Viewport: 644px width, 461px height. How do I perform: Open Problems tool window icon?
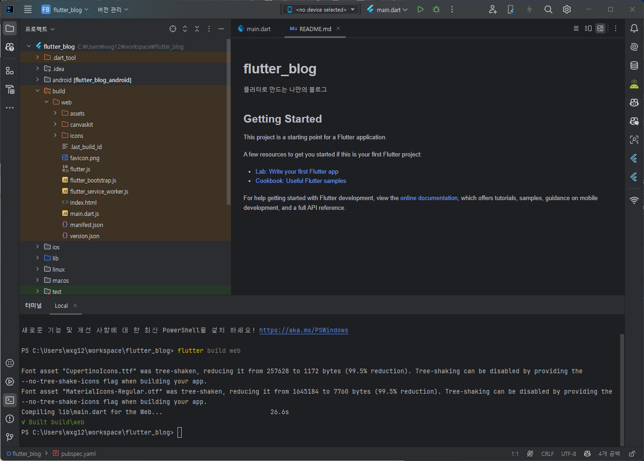coord(10,419)
